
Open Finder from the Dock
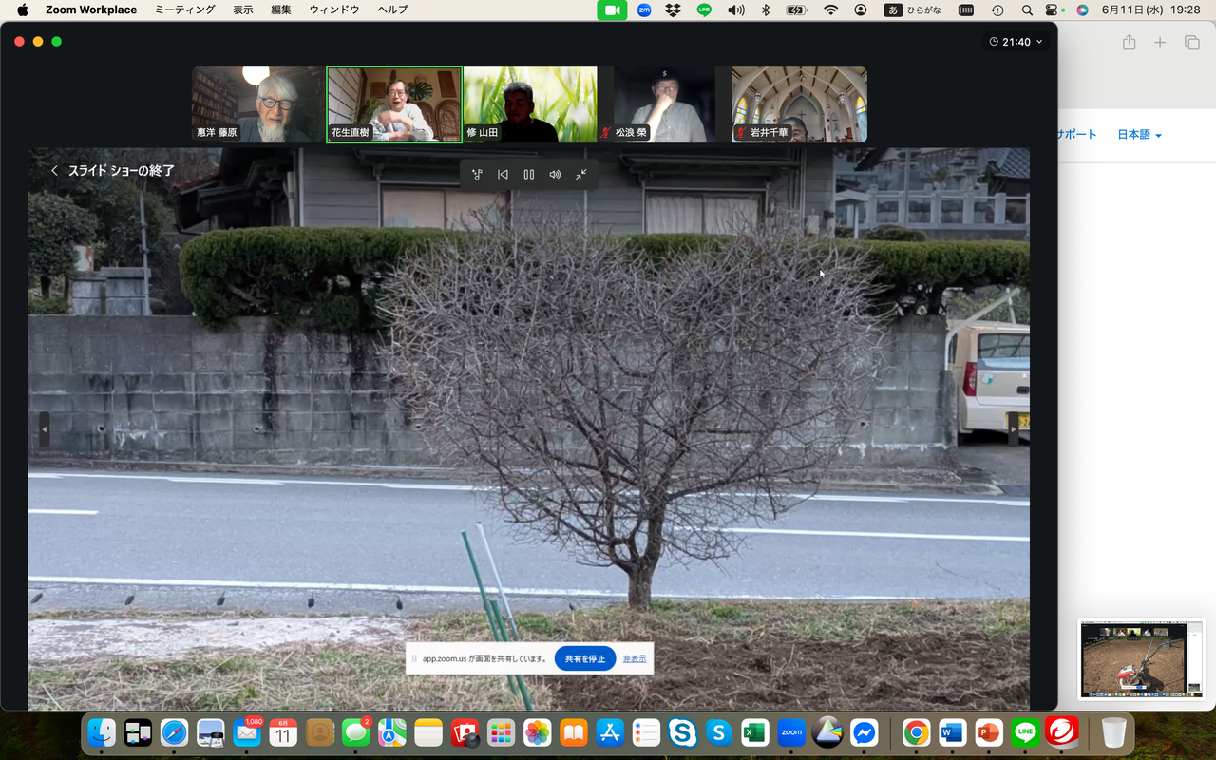point(102,732)
